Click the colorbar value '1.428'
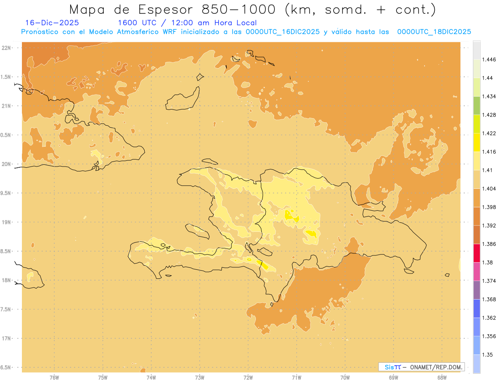Viewport: 496px width, 383px height. [x=489, y=115]
